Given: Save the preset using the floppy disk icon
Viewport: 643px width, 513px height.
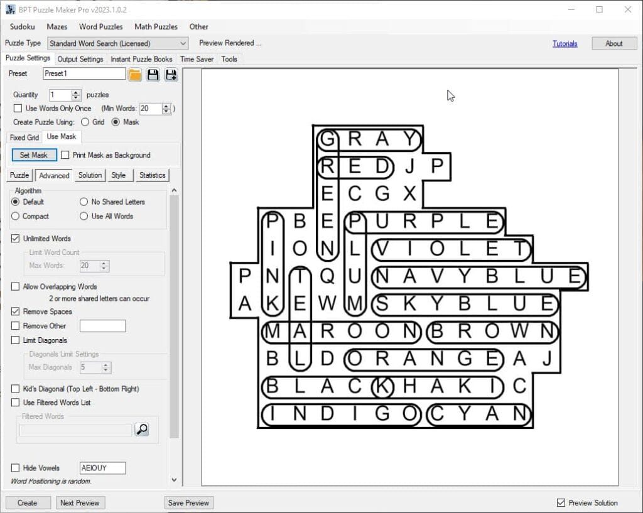Looking at the screenshot, I should (x=153, y=75).
